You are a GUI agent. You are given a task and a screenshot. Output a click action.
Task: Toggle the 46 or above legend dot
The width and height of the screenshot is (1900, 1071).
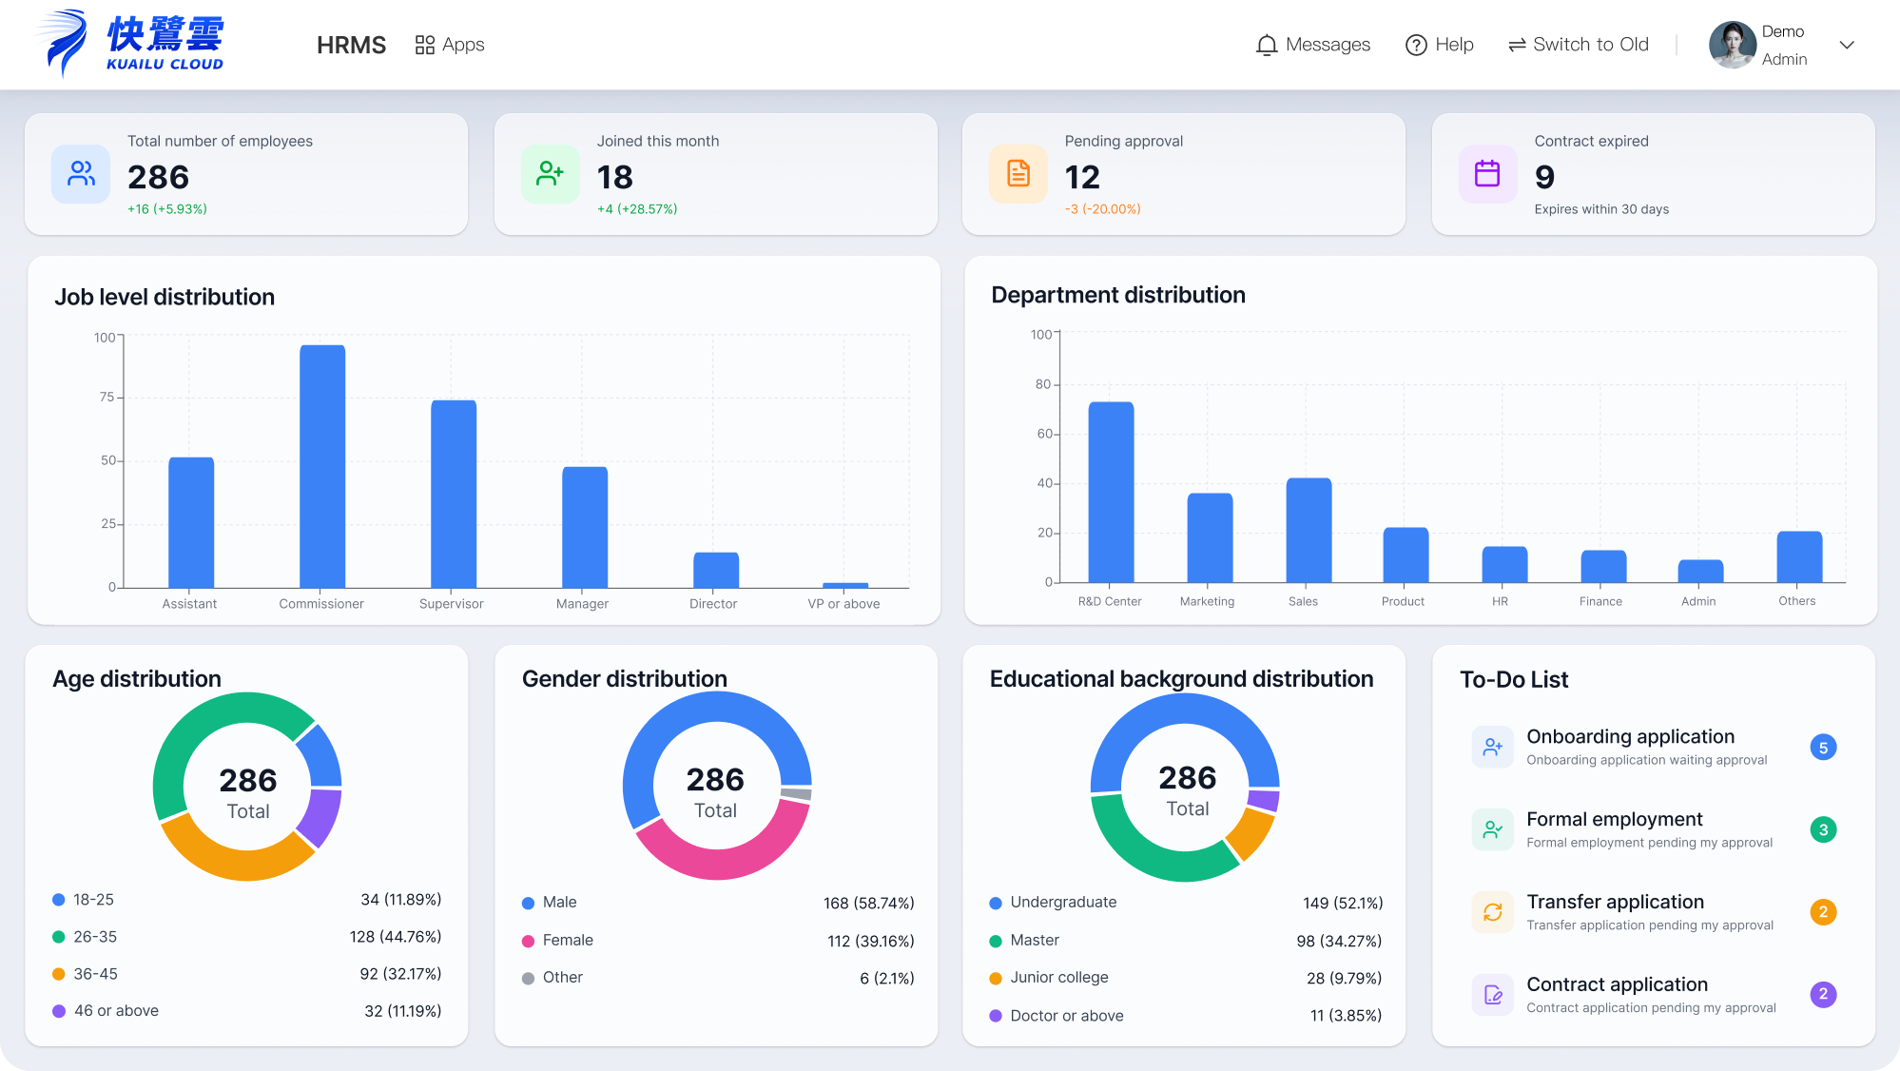tap(59, 1011)
